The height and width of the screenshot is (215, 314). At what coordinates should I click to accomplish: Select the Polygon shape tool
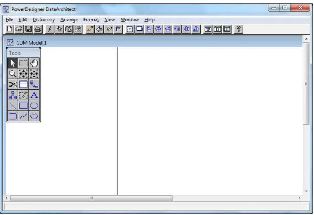point(34,116)
